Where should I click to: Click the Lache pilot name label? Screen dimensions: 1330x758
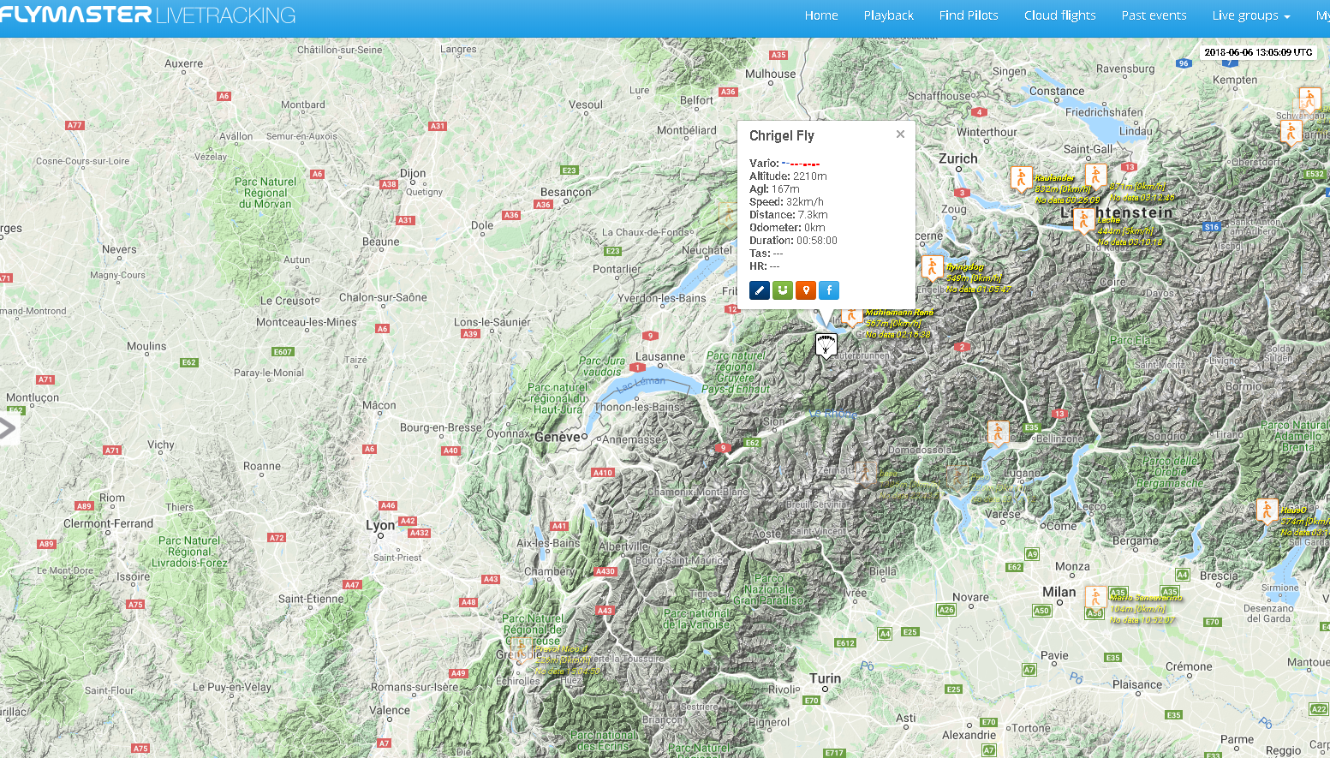pyautogui.click(x=1108, y=220)
